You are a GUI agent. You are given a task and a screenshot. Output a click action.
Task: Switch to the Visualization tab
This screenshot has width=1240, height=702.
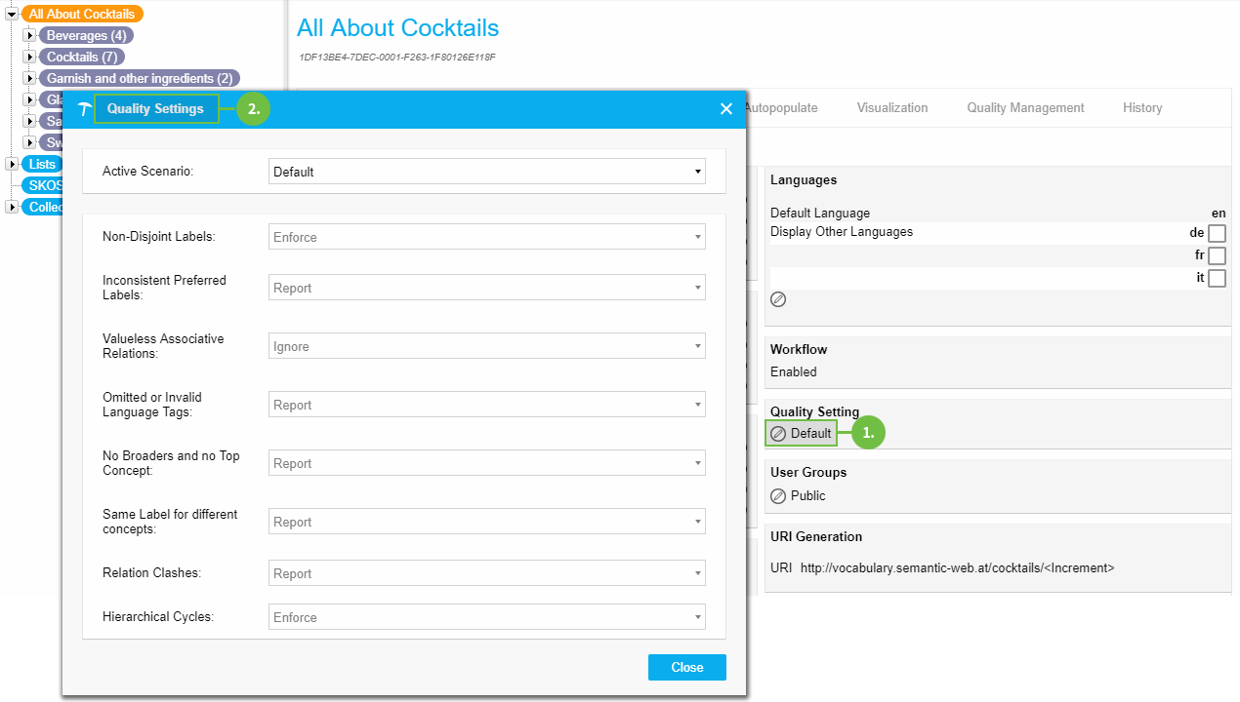coord(892,108)
